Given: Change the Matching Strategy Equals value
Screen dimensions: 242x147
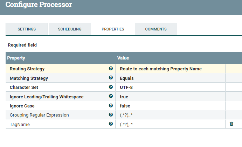Looking at the screenshot, I should tap(127, 78).
